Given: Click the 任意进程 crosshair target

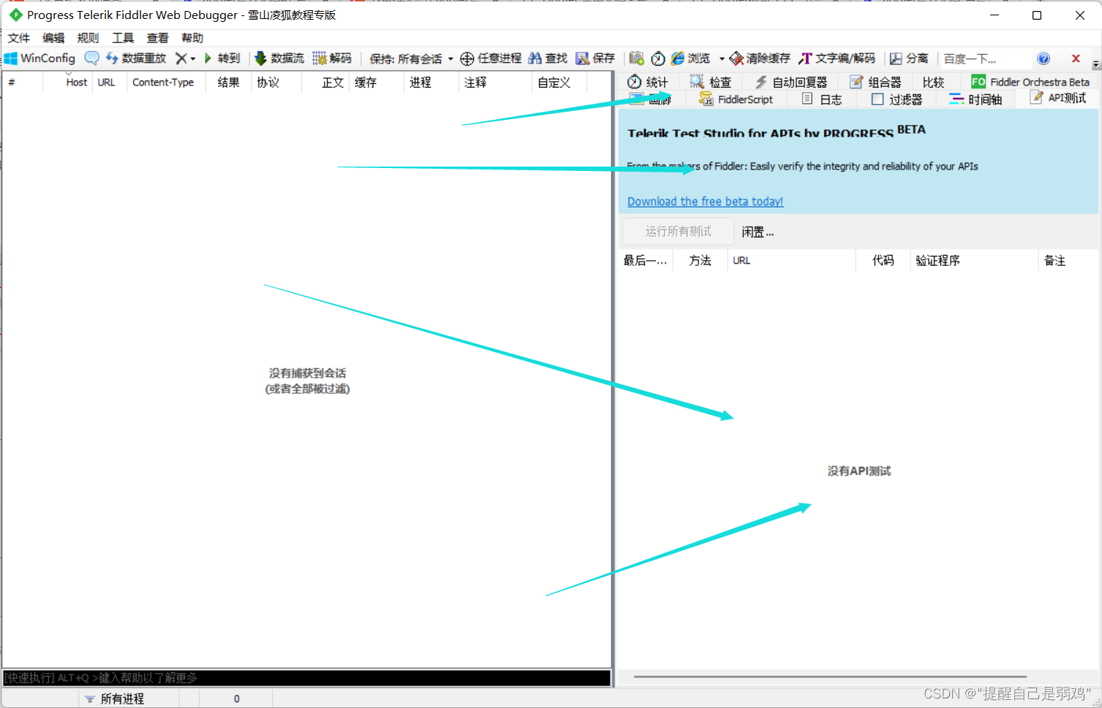Looking at the screenshot, I should [491, 58].
